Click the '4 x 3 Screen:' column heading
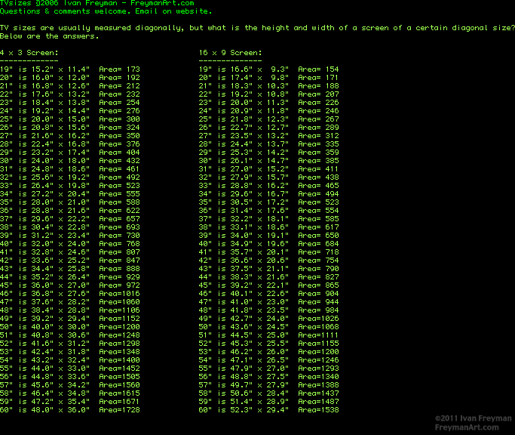 pyautogui.click(x=29, y=53)
